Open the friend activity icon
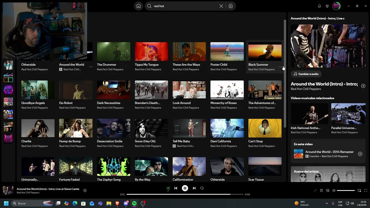370x208 pixels. [x=327, y=6]
